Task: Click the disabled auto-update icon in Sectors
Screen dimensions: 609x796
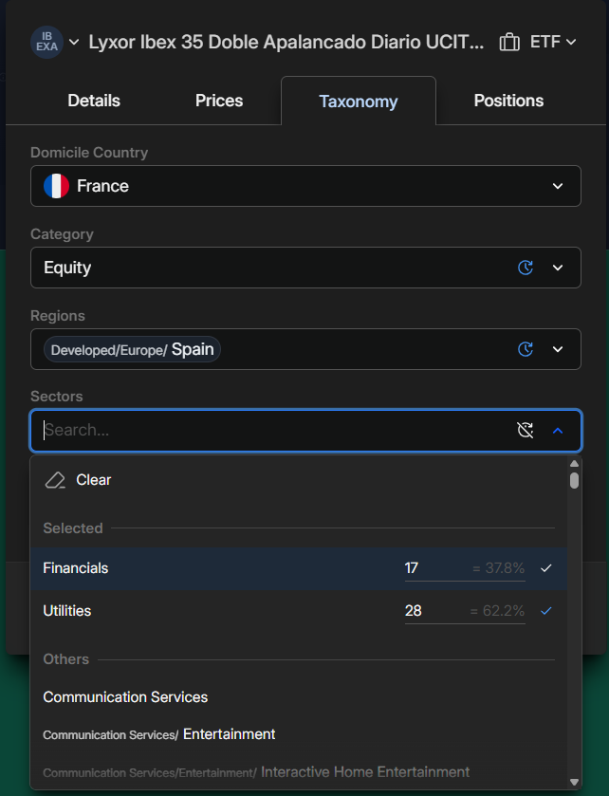Action: click(x=526, y=431)
